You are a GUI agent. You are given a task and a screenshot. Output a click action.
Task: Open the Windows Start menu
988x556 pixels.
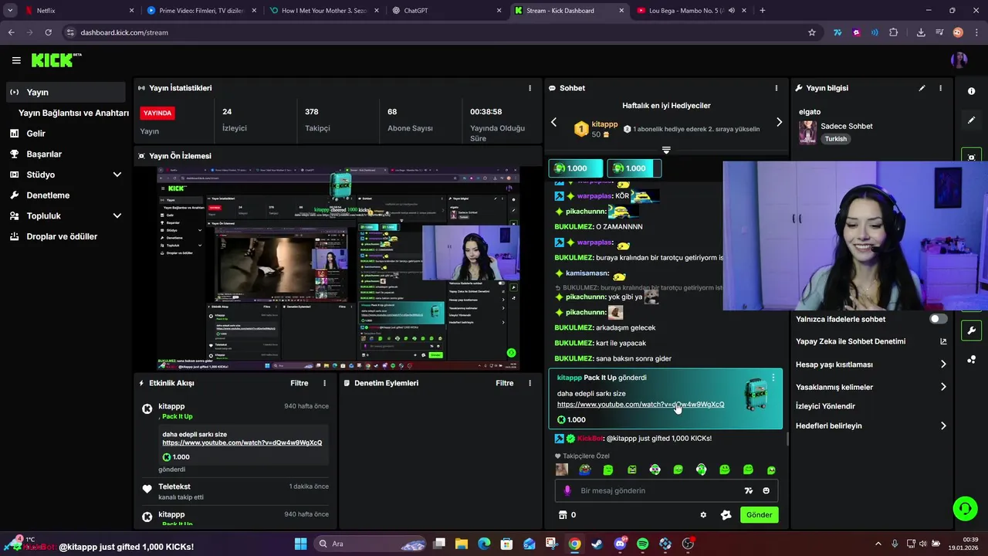300,544
